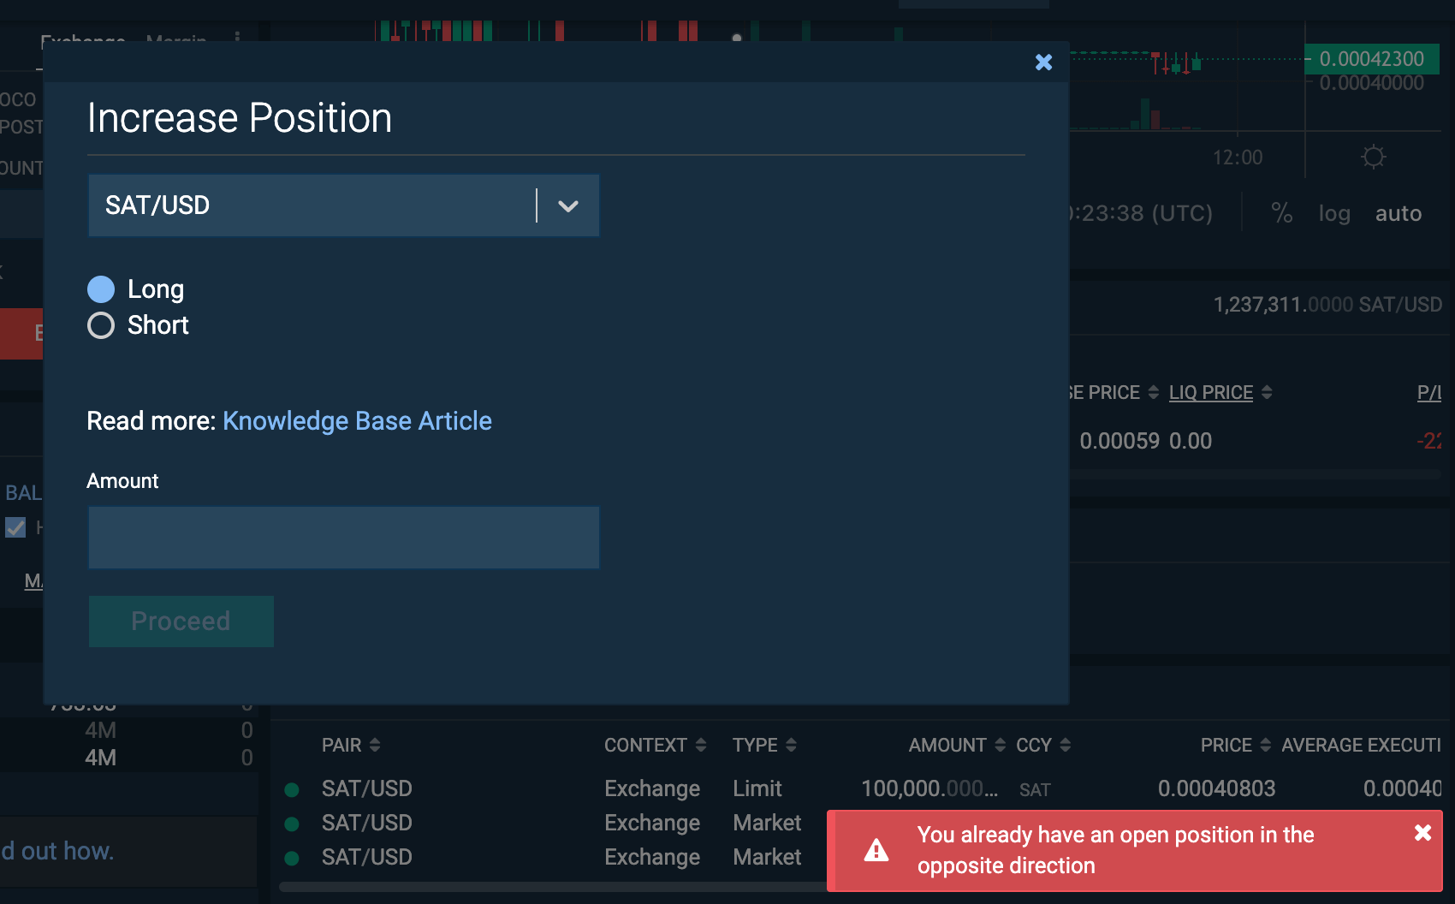Screen dimensions: 1455x904
Task: Click the chart price label 0.00042300
Action: 1372,59
